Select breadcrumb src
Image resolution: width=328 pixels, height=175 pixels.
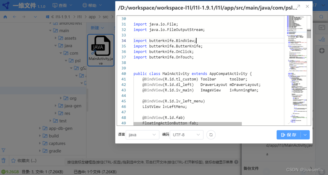pyautogui.click(x=105, y=17)
